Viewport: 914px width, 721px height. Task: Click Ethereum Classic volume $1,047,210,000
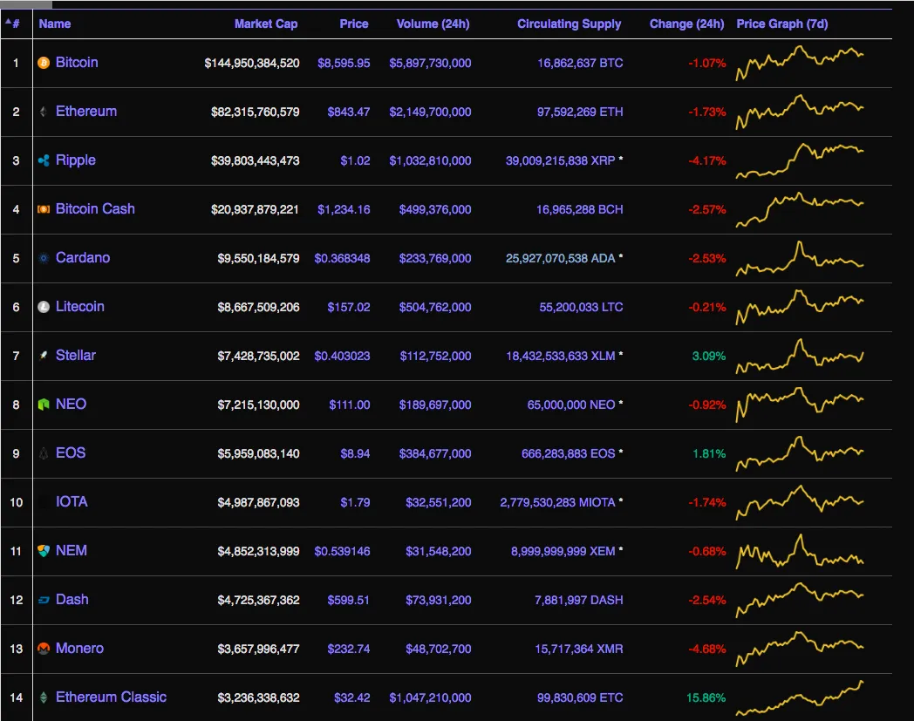tap(430, 697)
